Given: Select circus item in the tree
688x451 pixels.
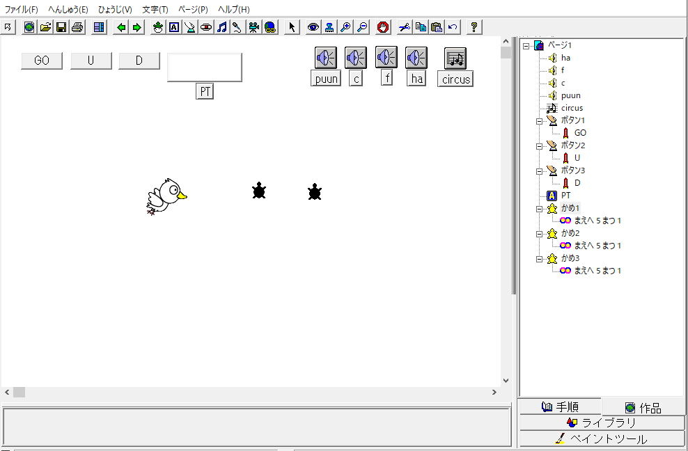Looking at the screenshot, I should 572,108.
